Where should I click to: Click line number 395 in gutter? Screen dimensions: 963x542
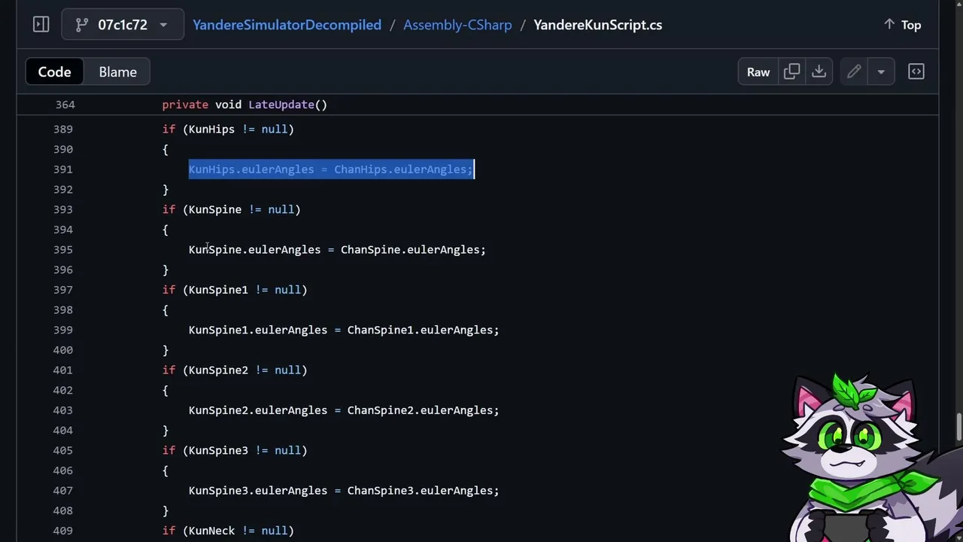click(63, 250)
